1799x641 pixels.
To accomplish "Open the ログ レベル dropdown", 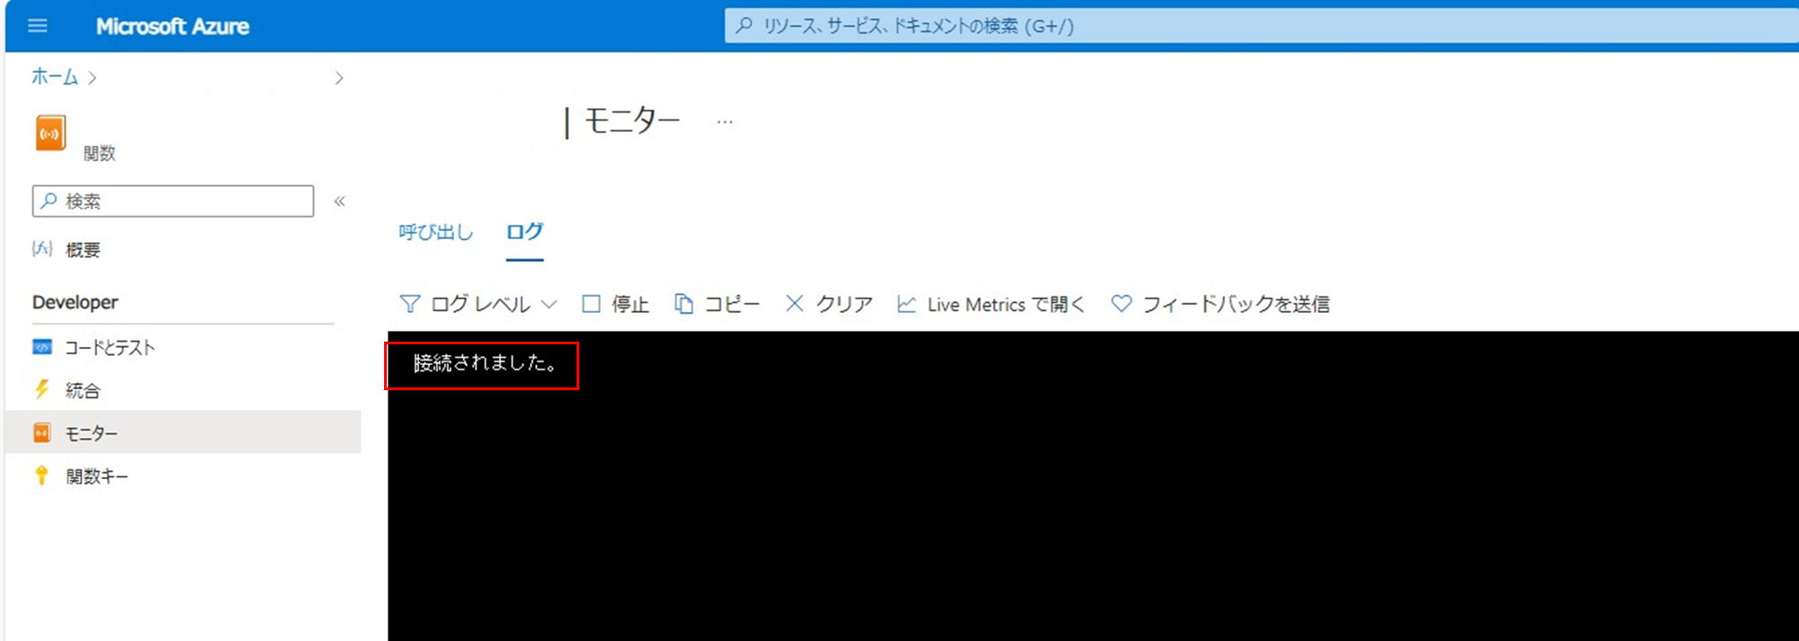I will point(479,304).
